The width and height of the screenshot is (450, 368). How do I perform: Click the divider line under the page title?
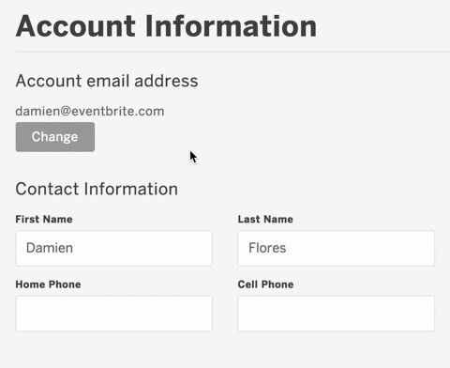(232, 51)
